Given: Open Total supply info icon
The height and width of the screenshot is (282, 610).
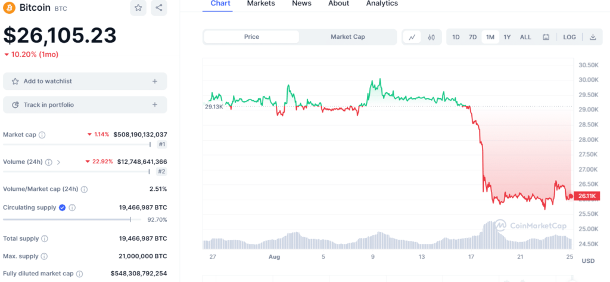Looking at the screenshot, I should point(45,238).
